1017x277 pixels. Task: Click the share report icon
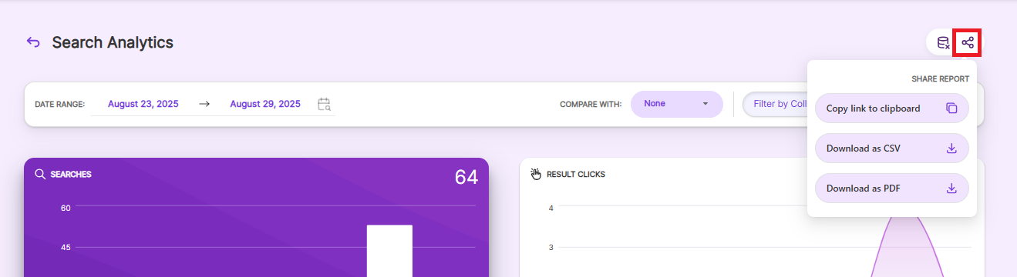pyautogui.click(x=967, y=42)
